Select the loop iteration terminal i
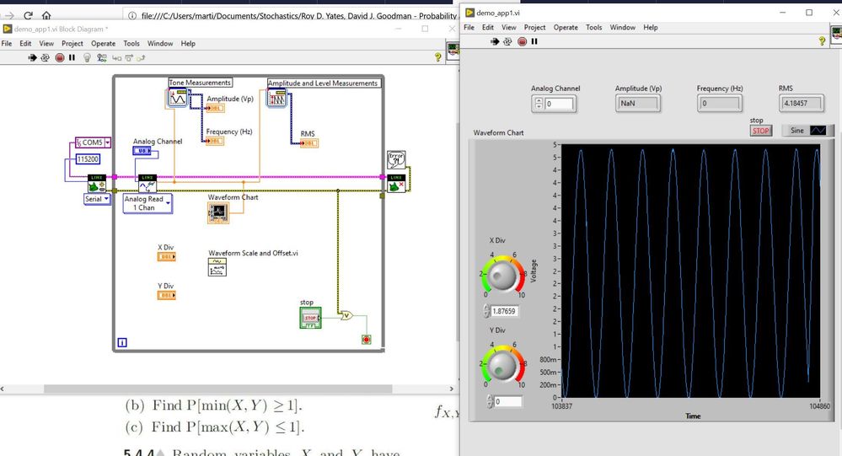This screenshot has height=456, width=842. (122, 343)
